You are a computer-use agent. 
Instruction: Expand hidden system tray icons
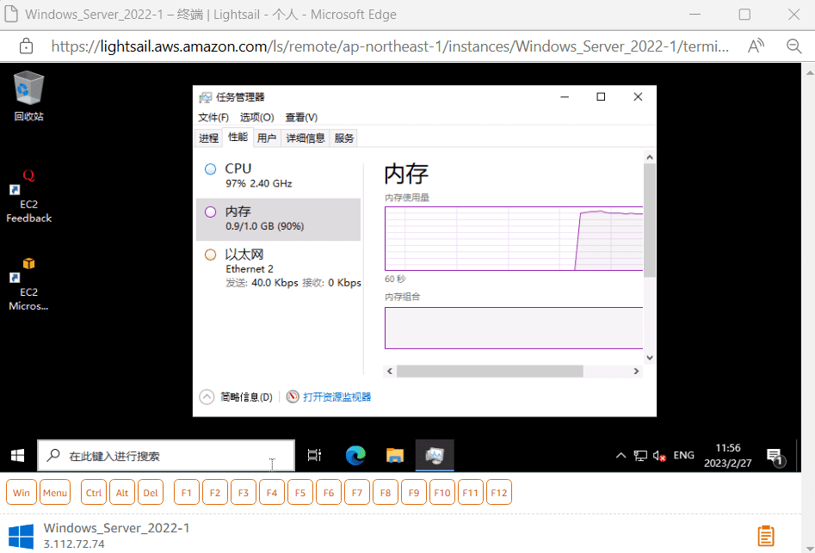[x=621, y=455]
